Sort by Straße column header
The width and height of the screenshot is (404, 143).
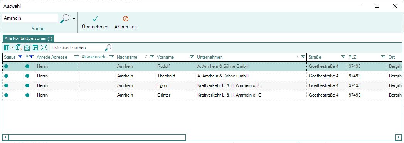tap(315, 57)
